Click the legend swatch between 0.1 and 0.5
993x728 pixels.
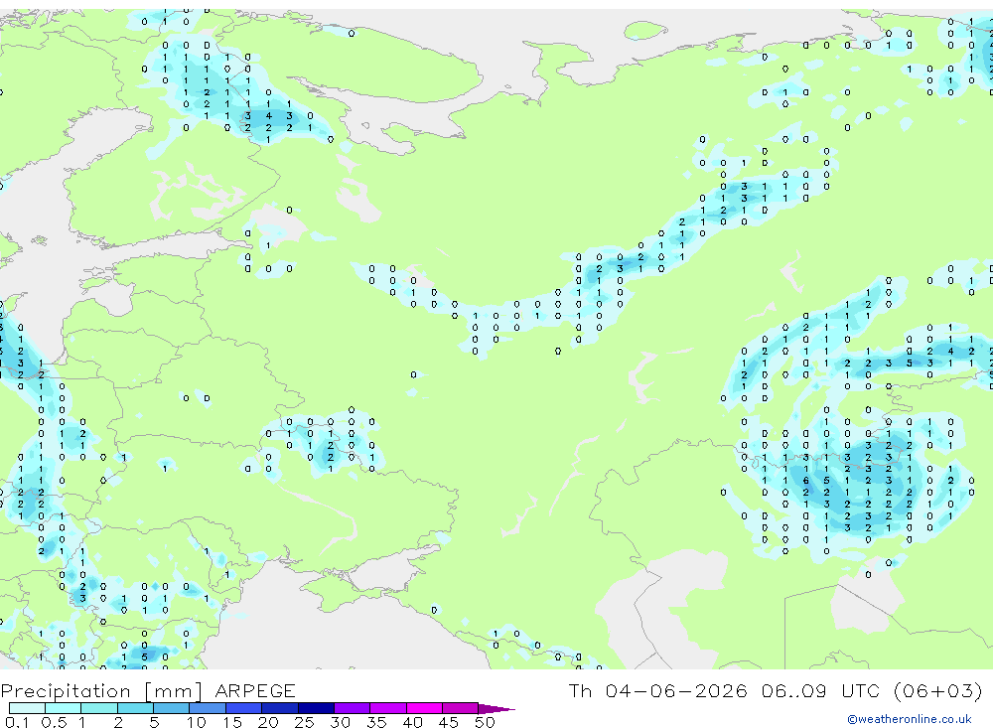click(27, 708)
